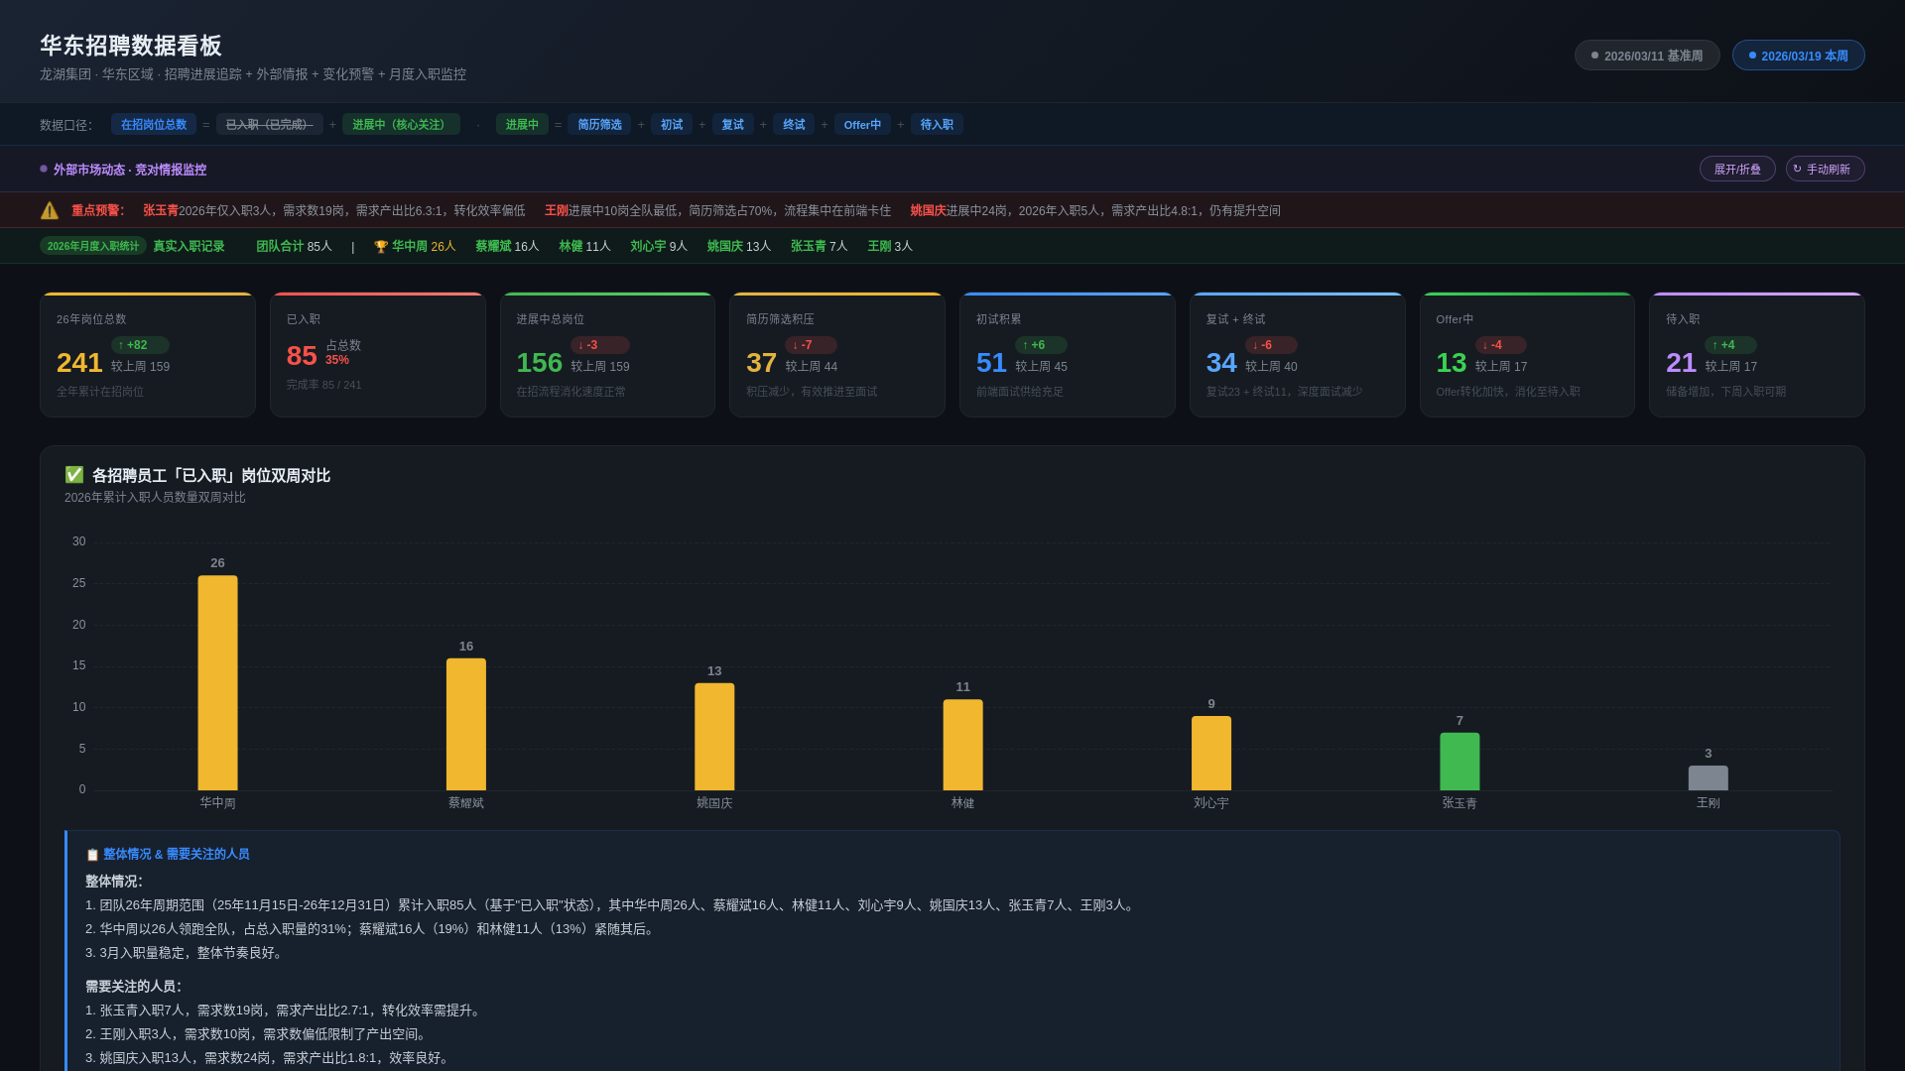Click the 外部市场动态 · 竞对情报监控 heading
The width and height of the screenshot is (1905, 1071).
click(x=130, y=170)
